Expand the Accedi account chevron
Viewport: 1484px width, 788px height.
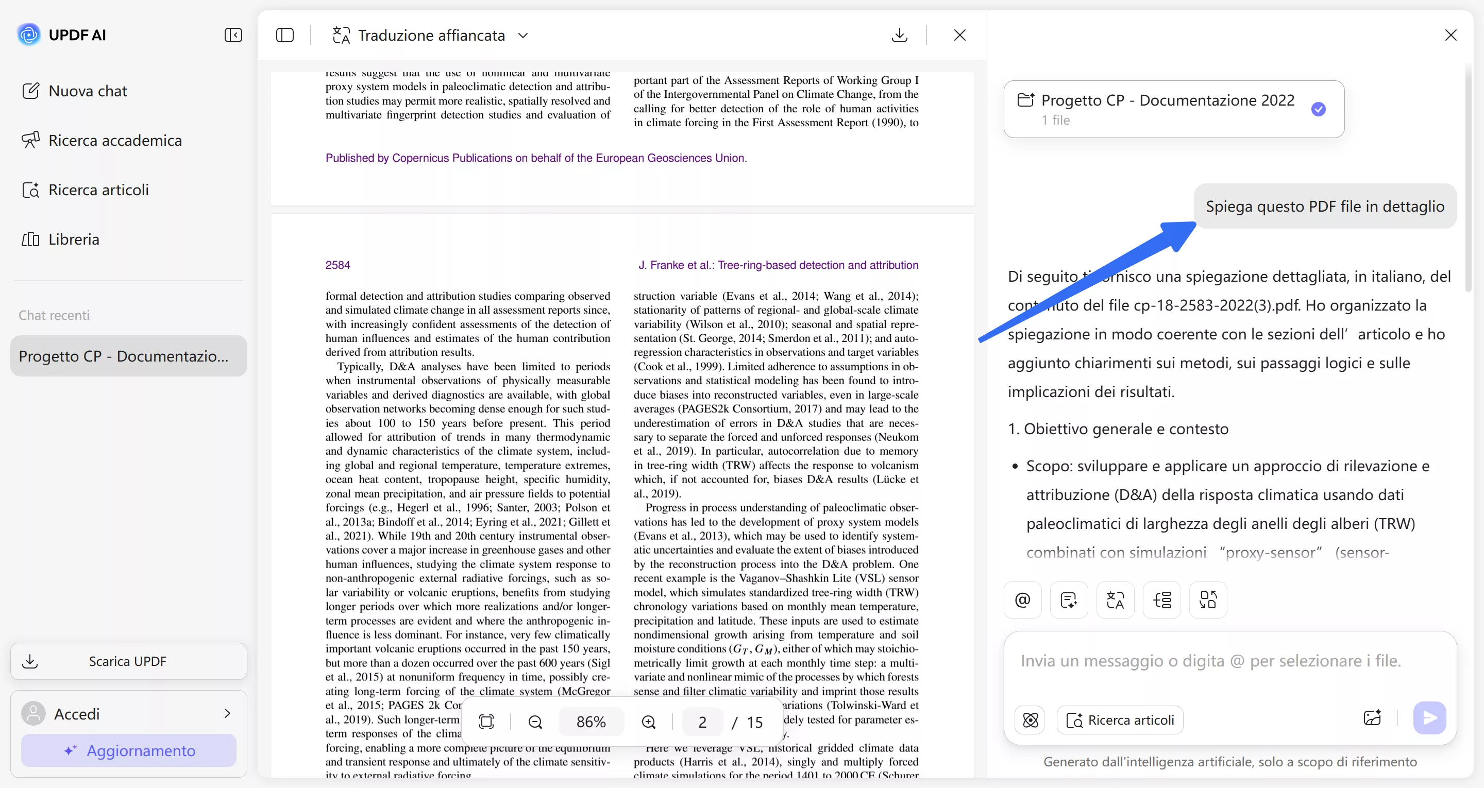227,714
